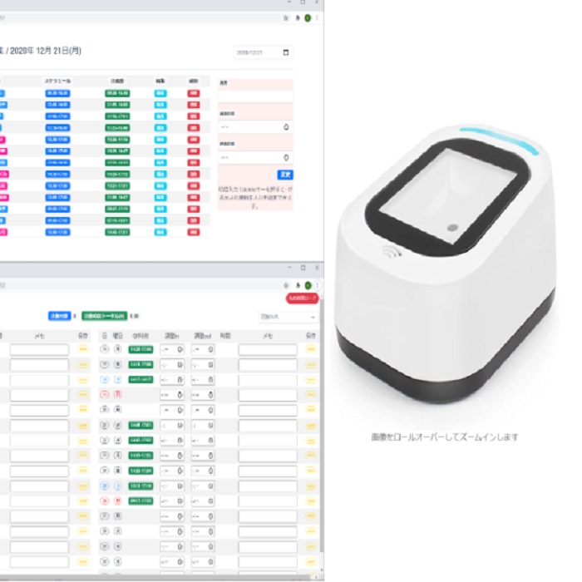Click the name text field atop the pink form
The height and width of the screenshot is (582, 582).
(255, 96)
